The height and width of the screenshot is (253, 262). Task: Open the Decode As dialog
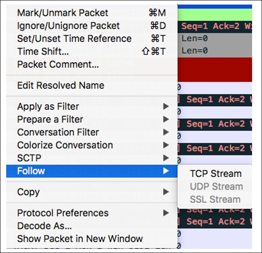44,226
